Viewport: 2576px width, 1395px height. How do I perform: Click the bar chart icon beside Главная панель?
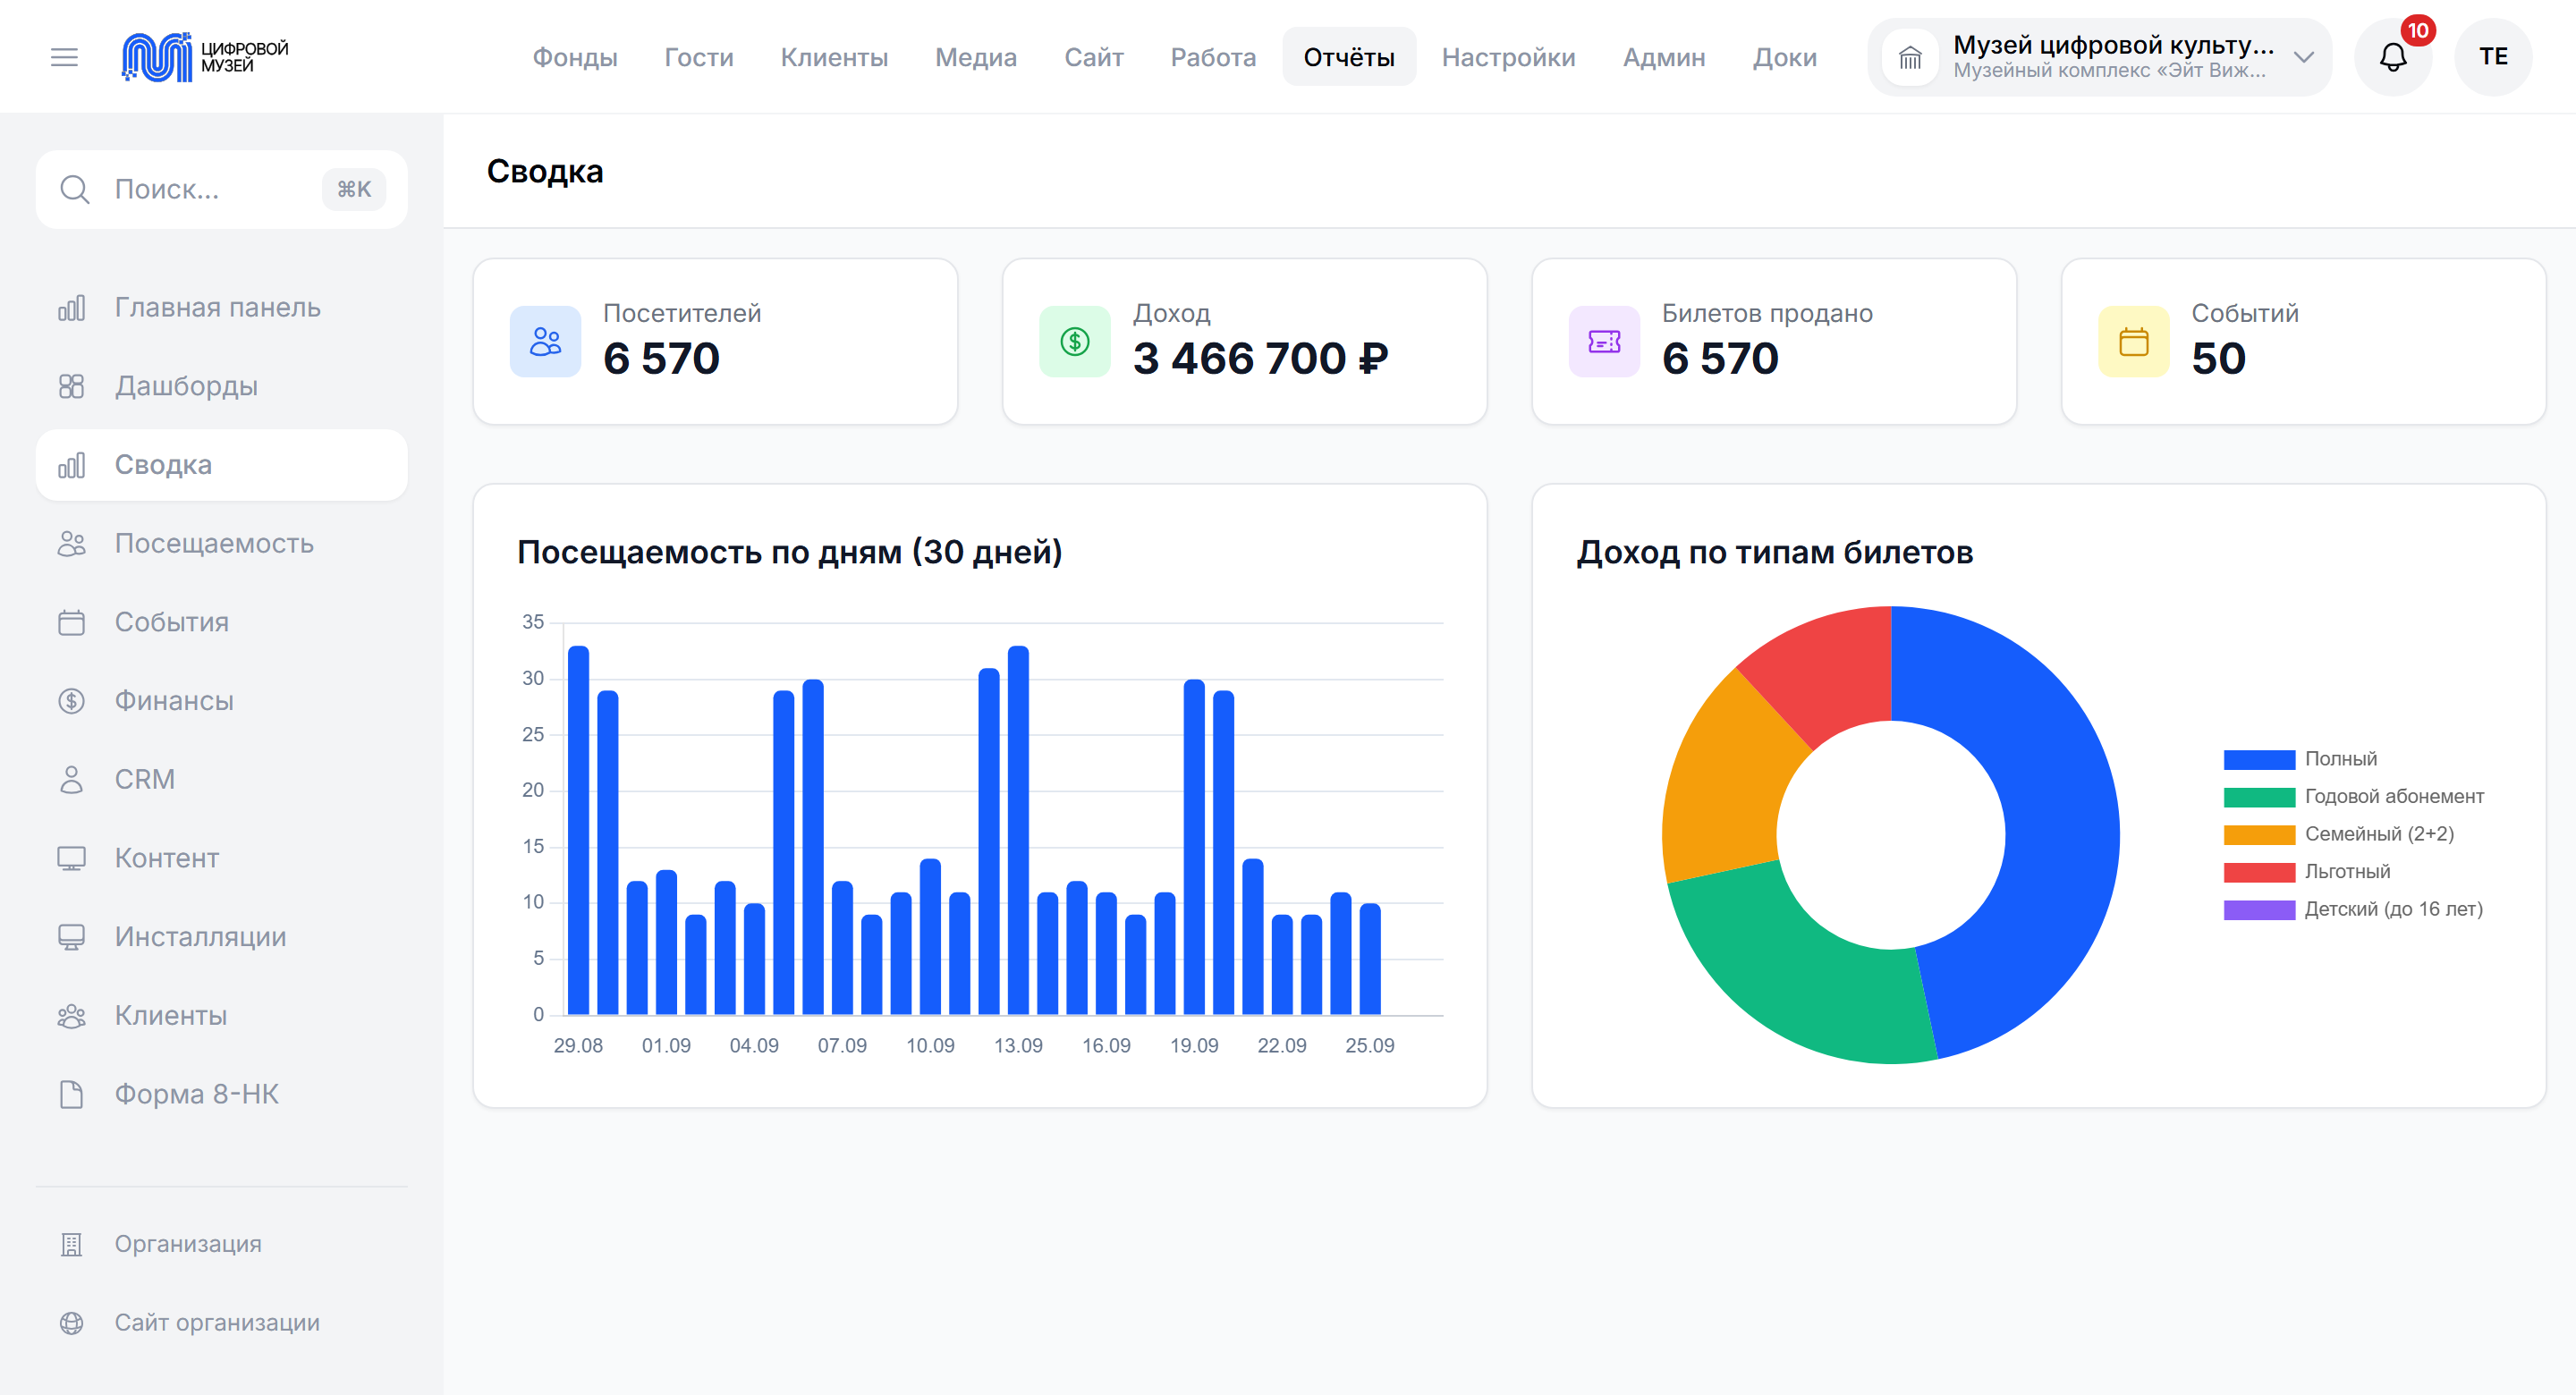pyautogui.click(x=71, y=308)
